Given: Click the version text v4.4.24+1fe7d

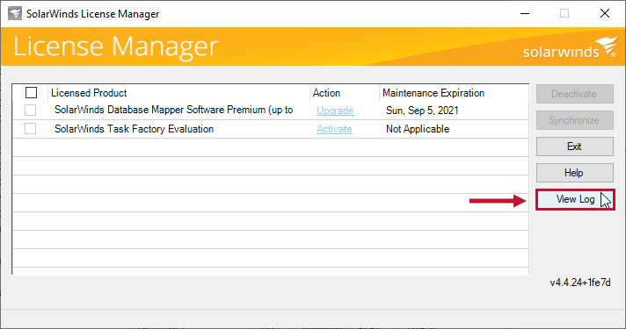Looking at the screenshot, I should (x=580, y=283).
